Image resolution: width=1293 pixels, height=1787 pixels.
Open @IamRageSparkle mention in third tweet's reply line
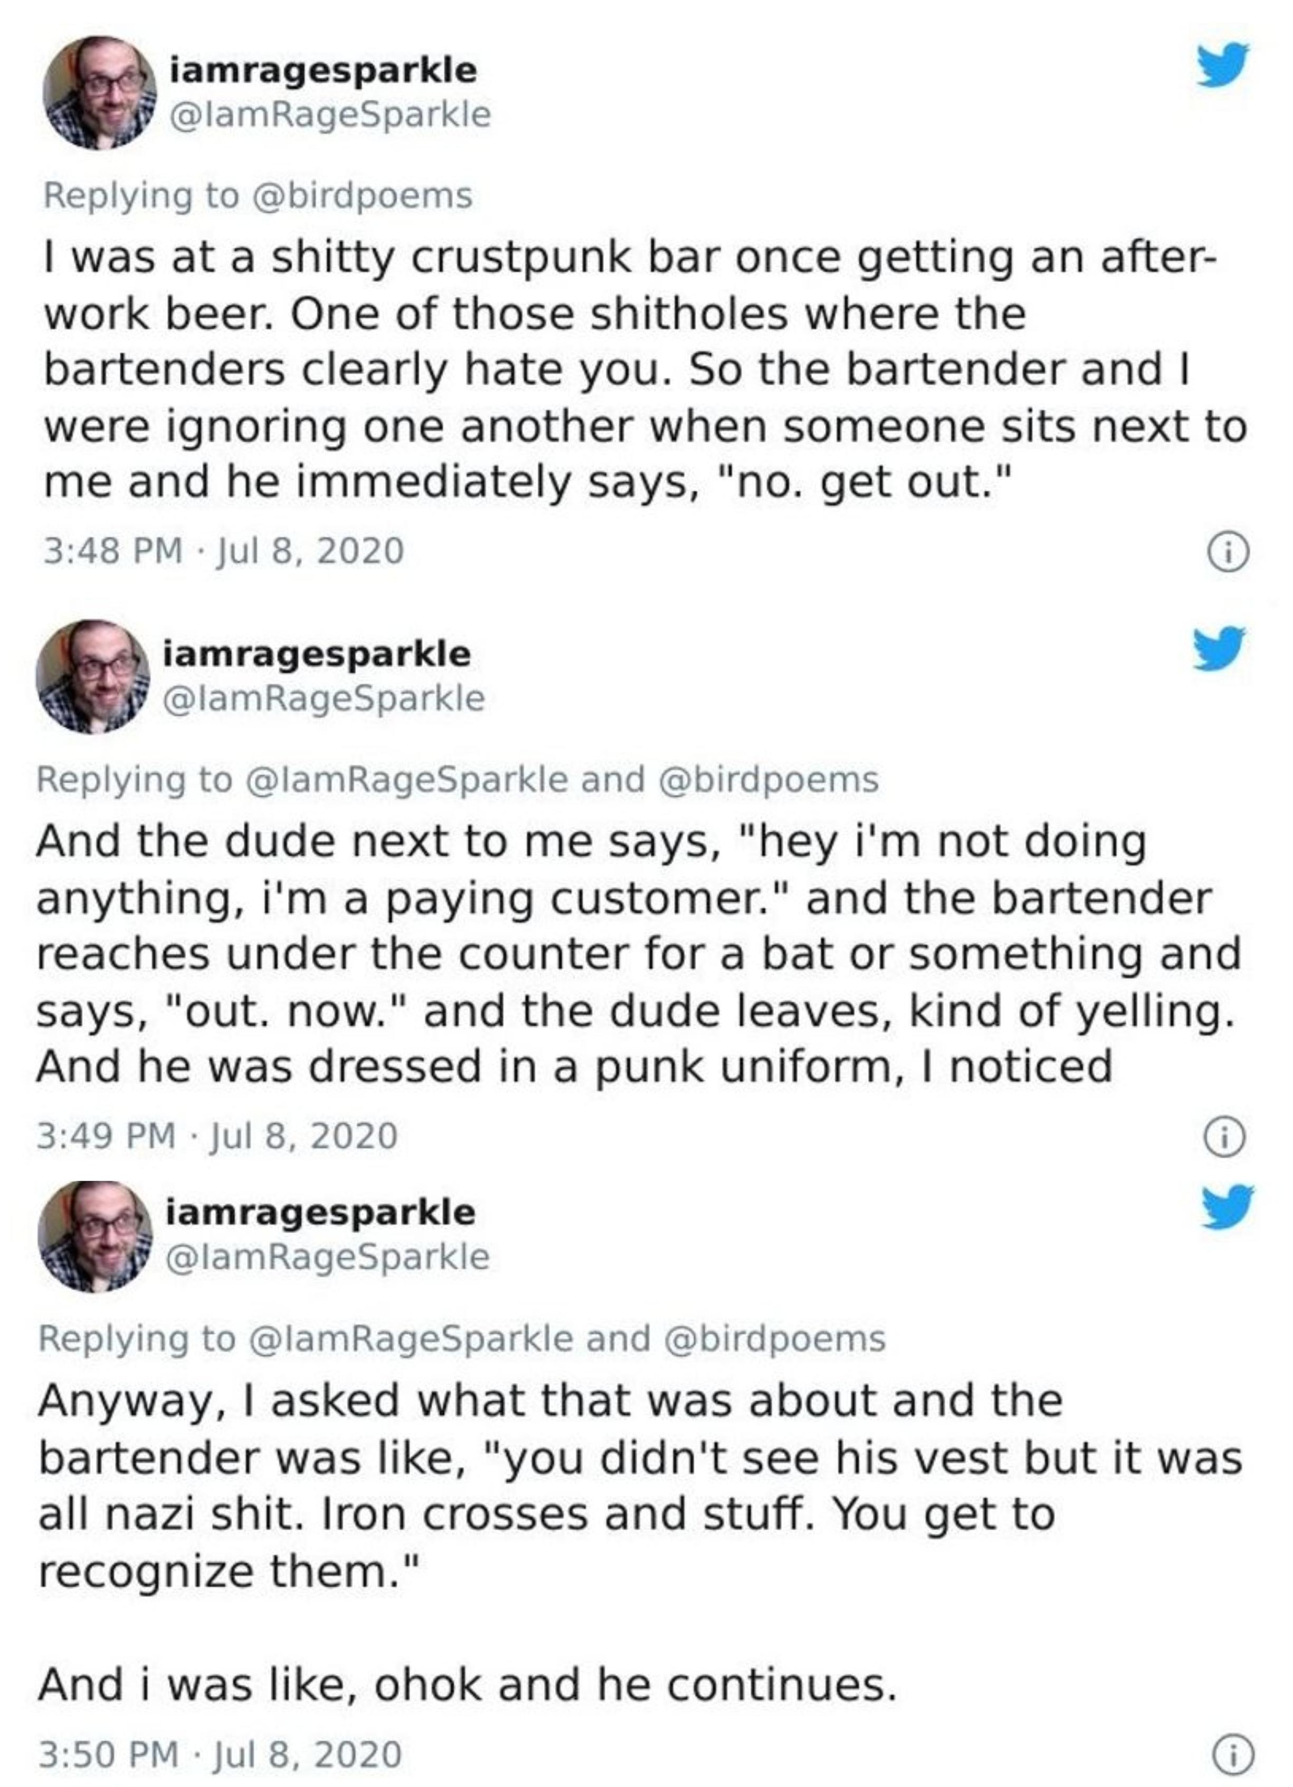click(x=411, y=1337)
